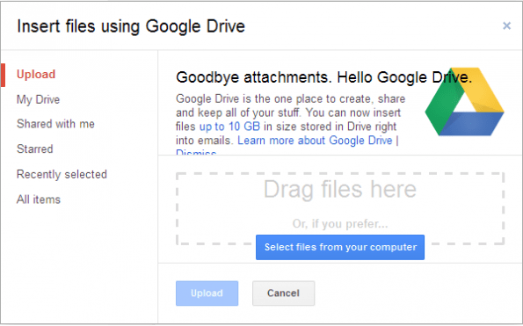Click the partially hidden Dismiss link
This screenshot has width=523, height=326.
click(196, 152)
